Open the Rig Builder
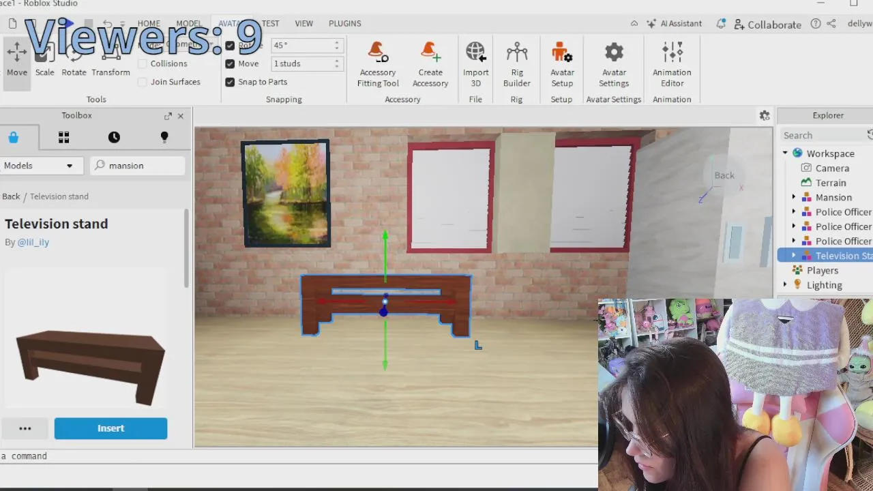This screenshot has width=873, height=491. (516, 64)
